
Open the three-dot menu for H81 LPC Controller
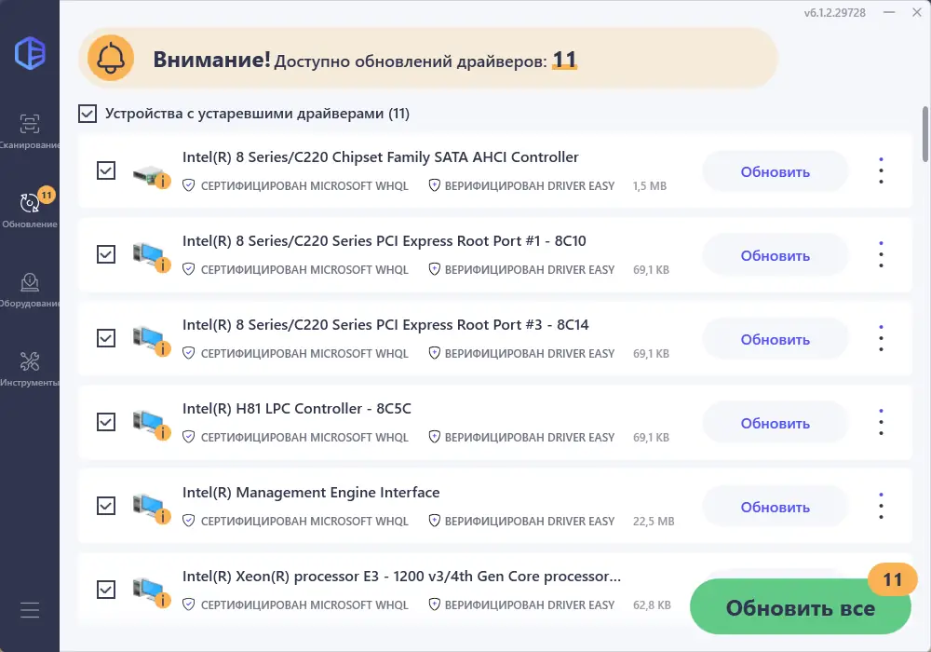[x=881, y=422]
